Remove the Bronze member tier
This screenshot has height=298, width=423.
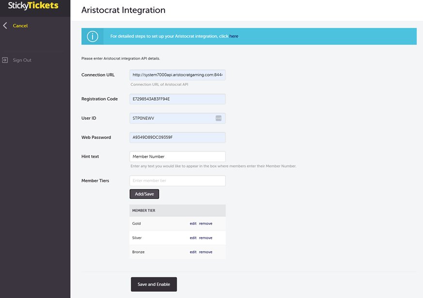coord(205,252)
